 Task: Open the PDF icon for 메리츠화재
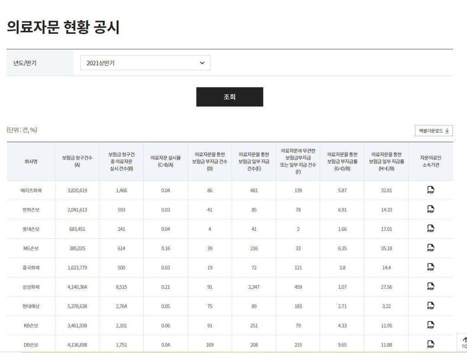431,190
